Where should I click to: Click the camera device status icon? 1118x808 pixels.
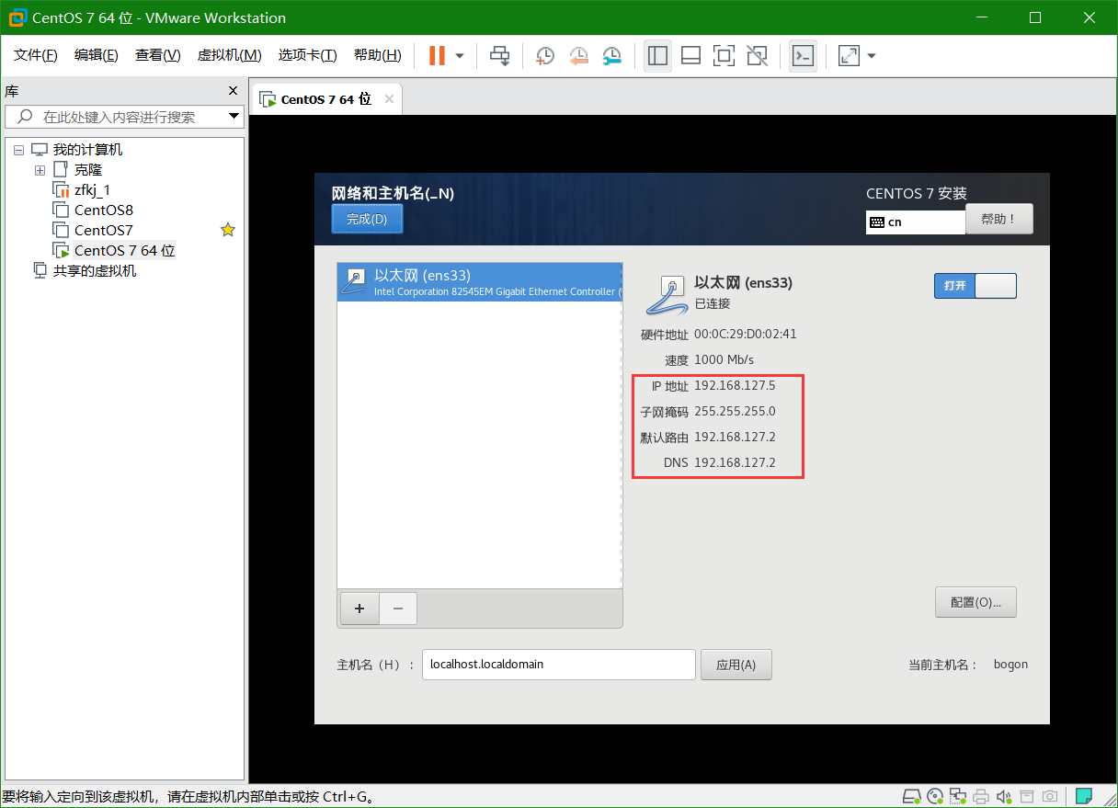coord(1050,796)
